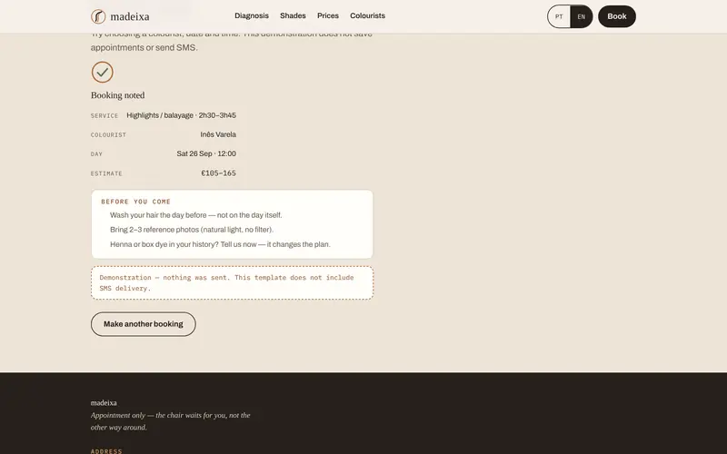Image resolution: width=727 pixels, height=454 pixels.
Task: Go to the Shades section
Action: [x=293, y=15]
